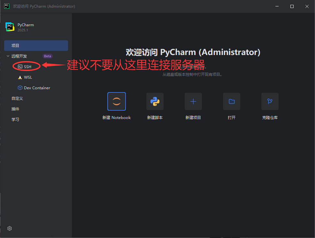This screenshot has width=315, height=238.
Task: Select the WSL remote development entry
Action: pyautogui.click(x=28, y=77)
